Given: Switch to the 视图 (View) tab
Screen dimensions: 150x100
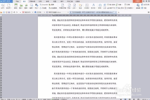Looking at the screenshot, I should pyautogui.click(x=54, y=1).
